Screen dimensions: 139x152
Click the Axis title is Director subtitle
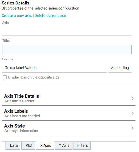click(x=19, y=101)
